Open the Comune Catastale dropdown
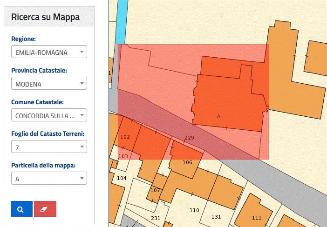The image size is (327, 227). (49, 115)
